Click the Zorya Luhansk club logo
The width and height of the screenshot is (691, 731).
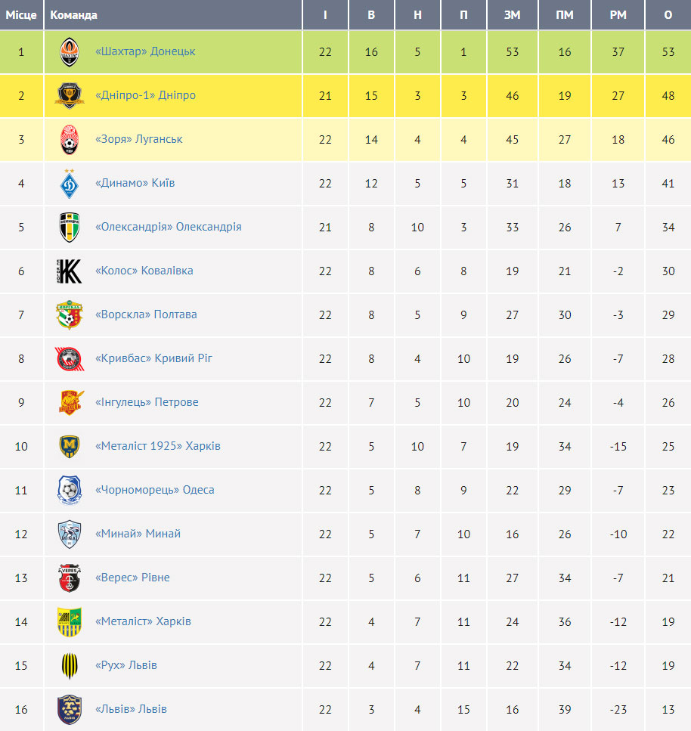tap(70, 139)
